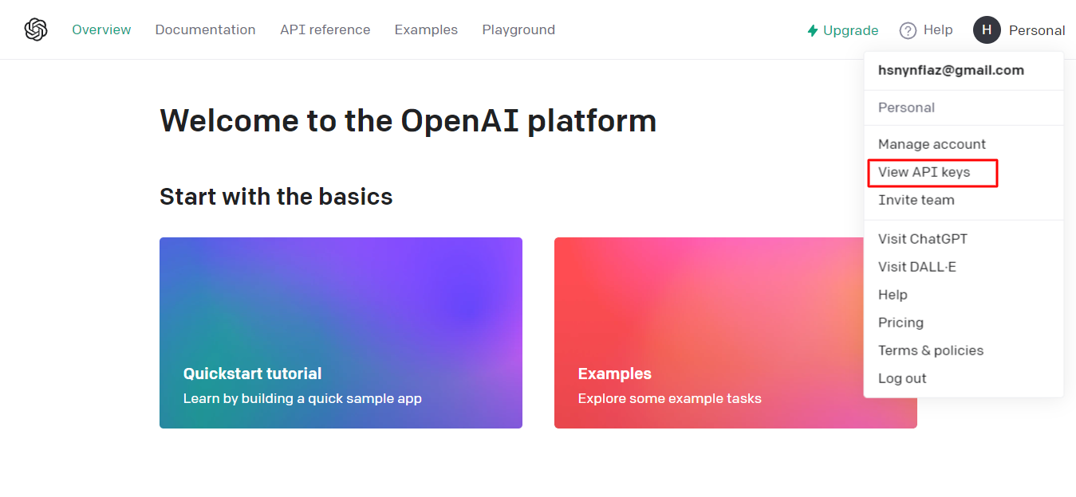Select Manage account from menu
This screenshot has height=497, width=1076.
click(932, 144)
